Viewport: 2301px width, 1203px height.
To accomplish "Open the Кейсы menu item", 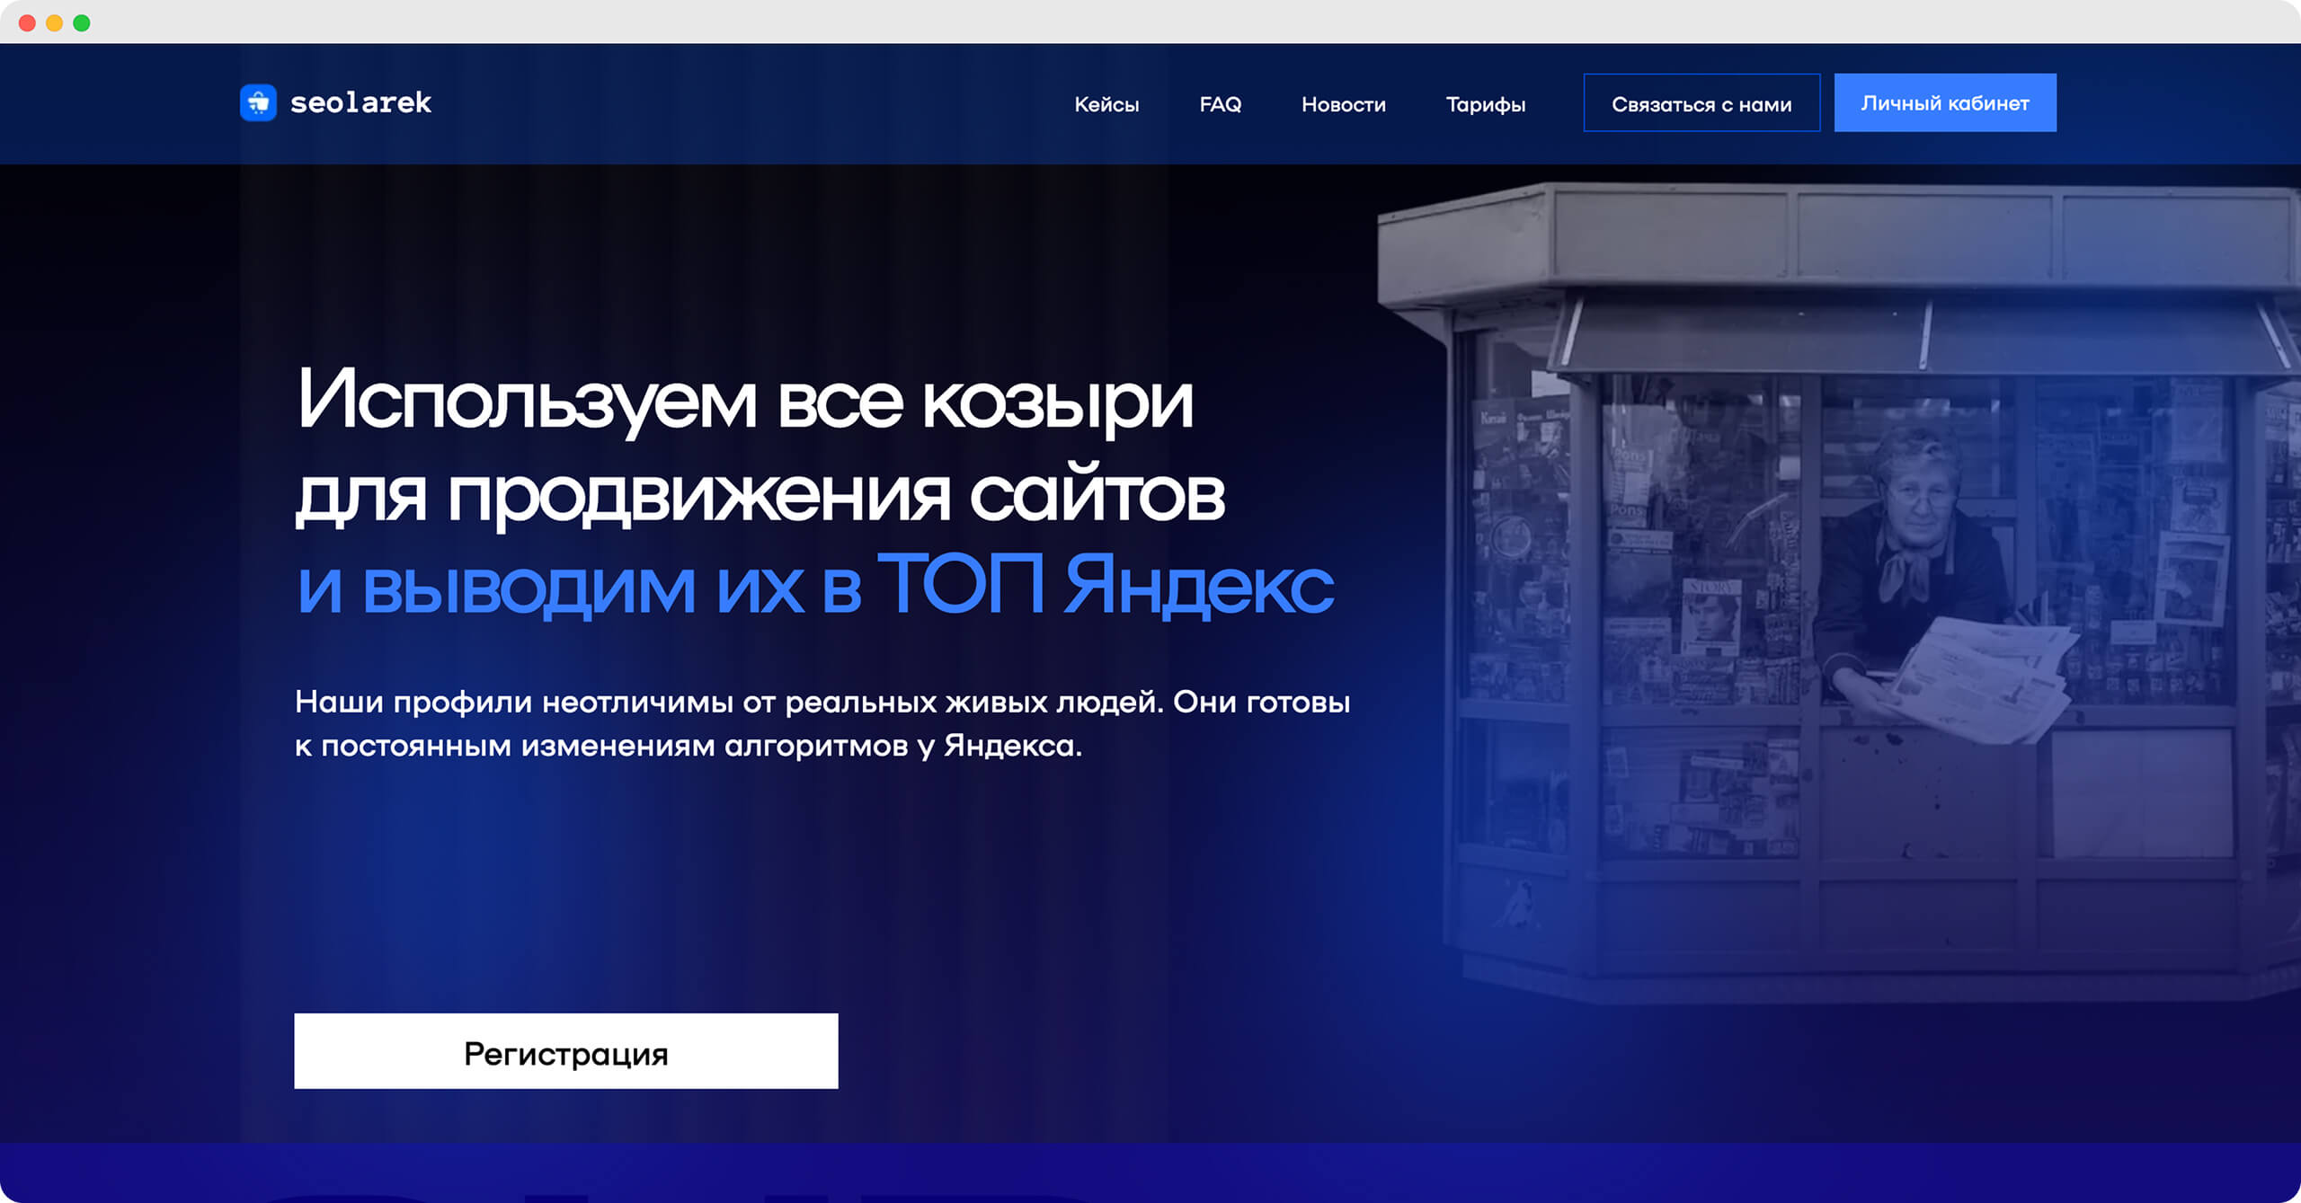I will [x=1106, y=104].
